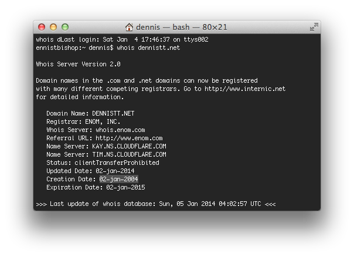Screen dimensions: 354x257
Task: Click the clientTransferProhibited status text
Action: [117, 163]
